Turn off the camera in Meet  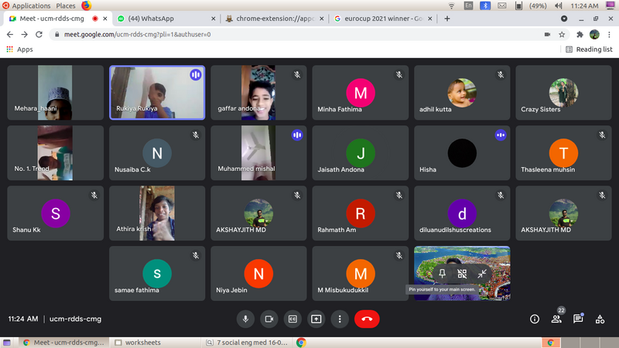[x=268, y=319]
